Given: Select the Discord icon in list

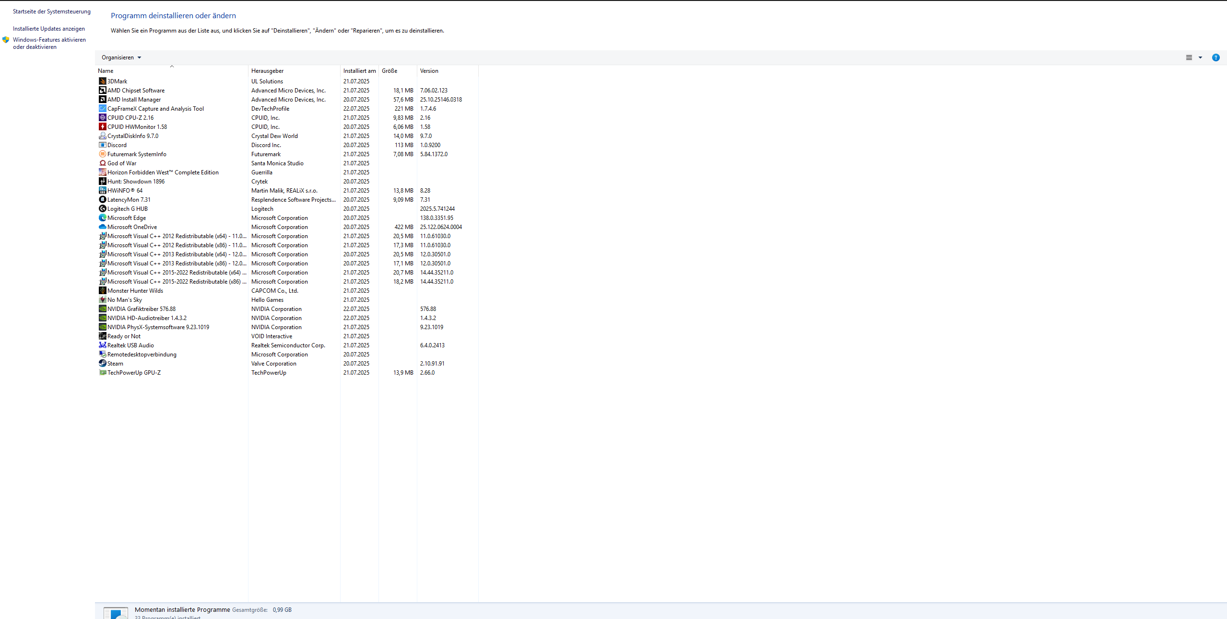Looking at the screenshot, I should tap(102, 145).
